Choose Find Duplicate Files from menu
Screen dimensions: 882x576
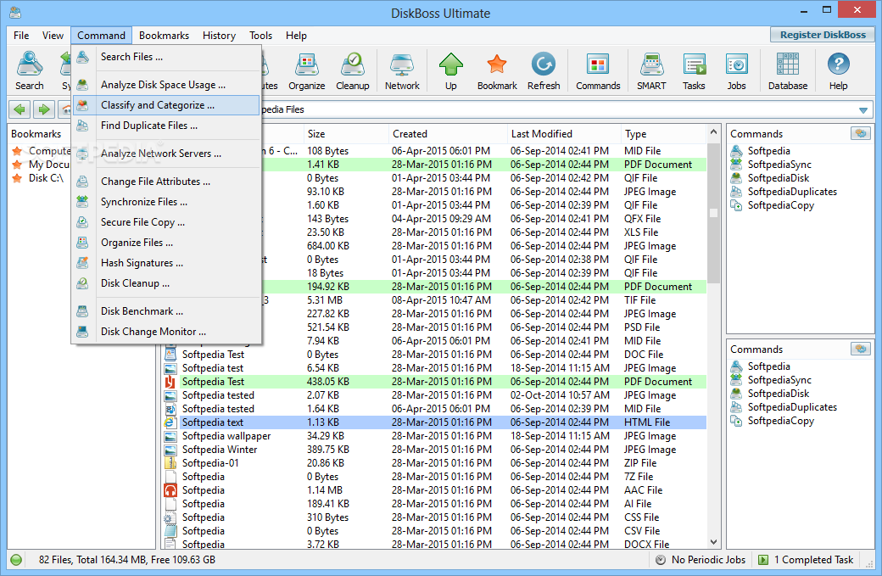click(166, 126)
